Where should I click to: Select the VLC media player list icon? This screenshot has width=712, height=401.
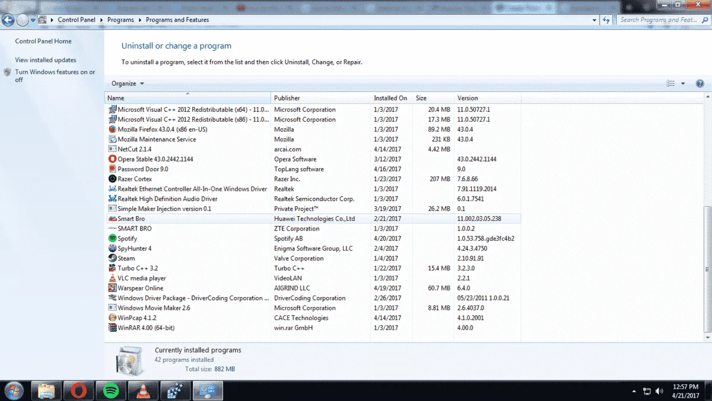click(x=113, y=278)
